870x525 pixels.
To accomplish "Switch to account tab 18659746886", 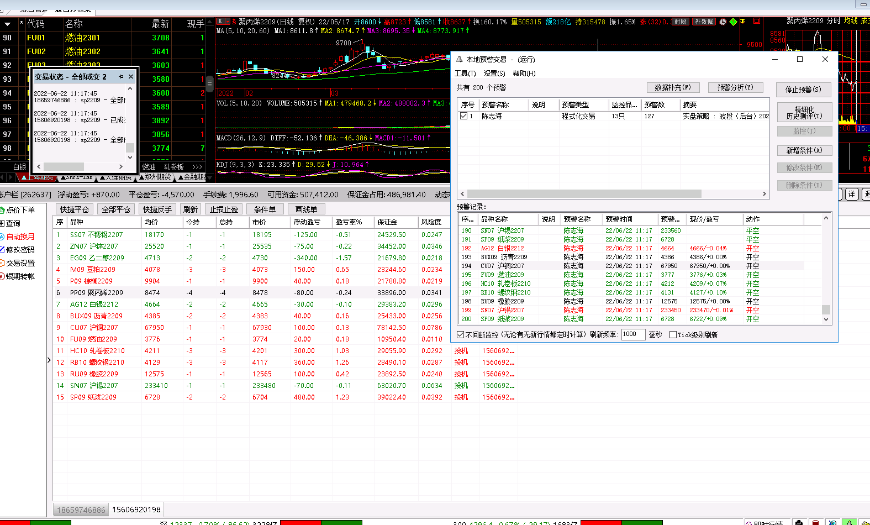I will click(81, 510).
